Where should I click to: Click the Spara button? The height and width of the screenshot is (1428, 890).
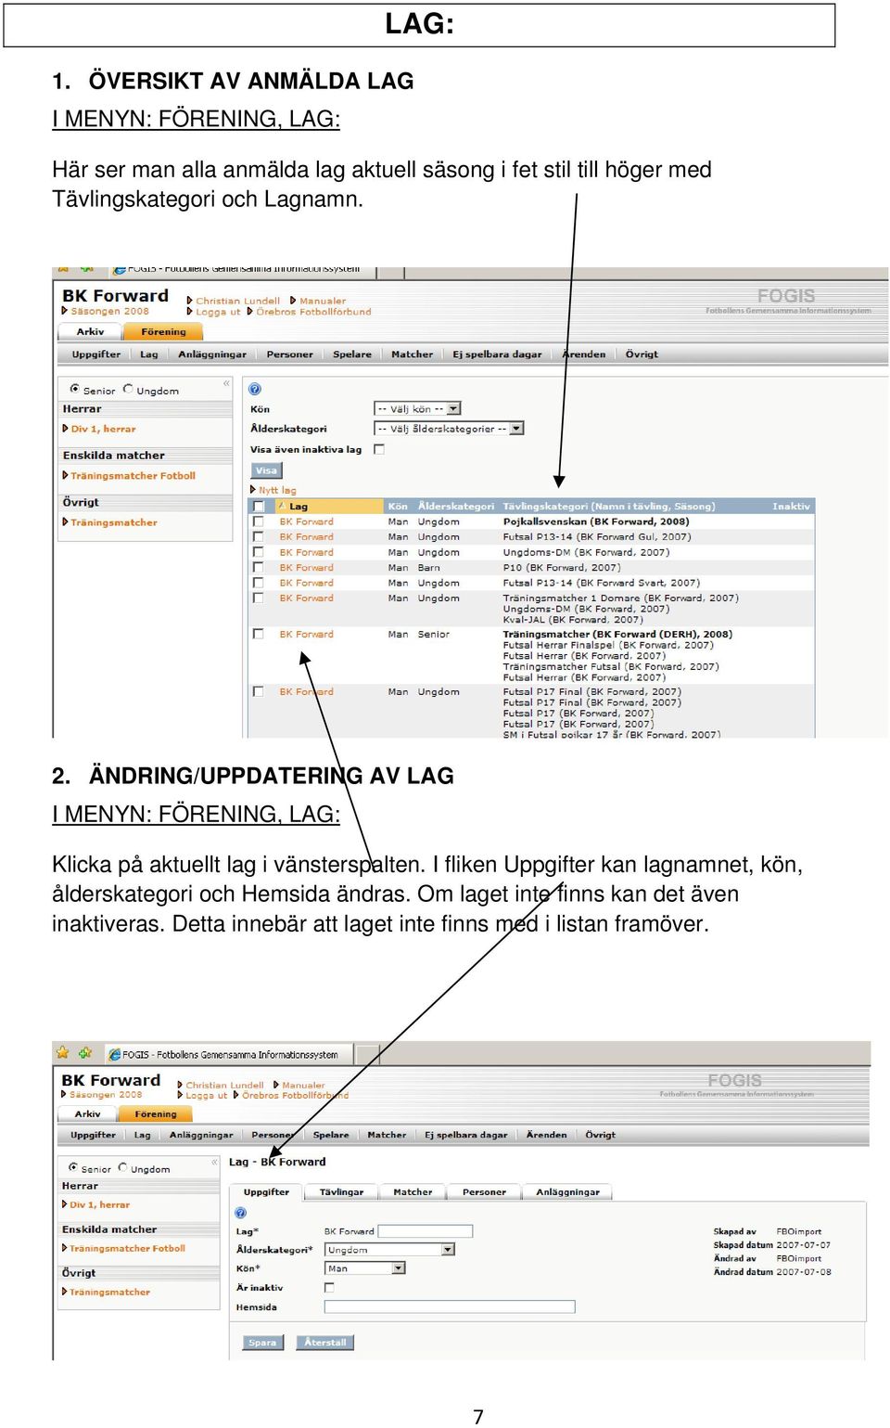[x=262, y=1342]
